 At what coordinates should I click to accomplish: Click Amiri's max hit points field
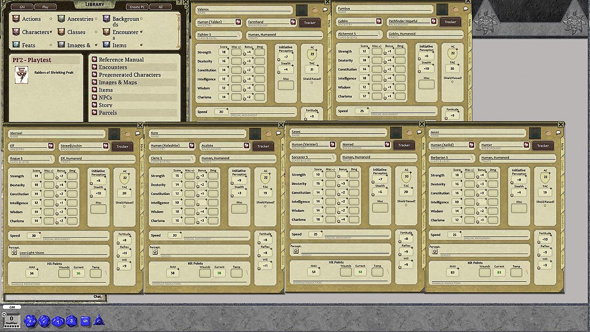tap(453, 273)
